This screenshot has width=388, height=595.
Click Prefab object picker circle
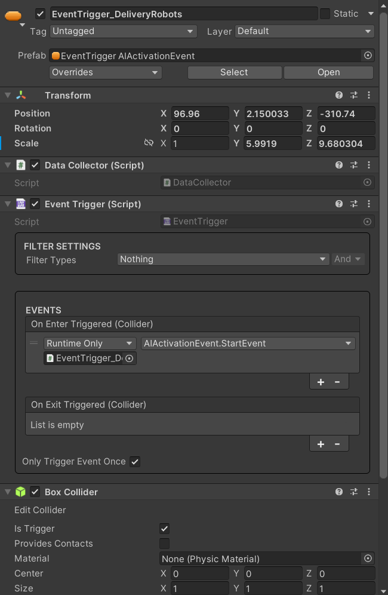pos(368,56)
